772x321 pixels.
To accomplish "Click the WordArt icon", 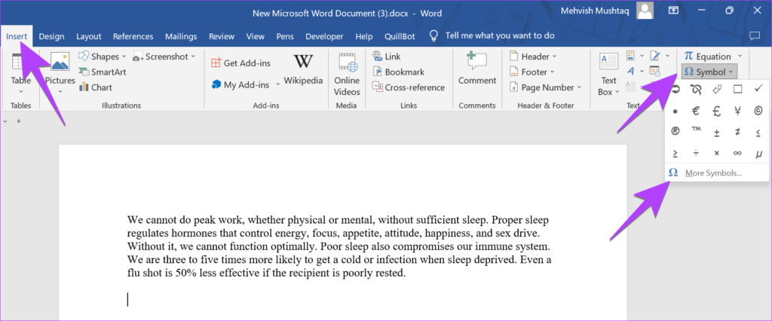I will 631,72.
